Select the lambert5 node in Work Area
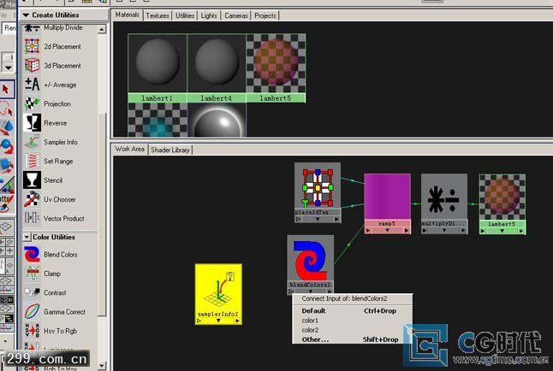This screenshot has width=553, height=371. coord(502,204)
